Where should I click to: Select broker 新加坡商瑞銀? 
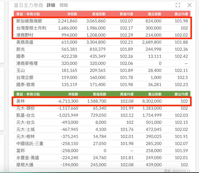point(29,21)
